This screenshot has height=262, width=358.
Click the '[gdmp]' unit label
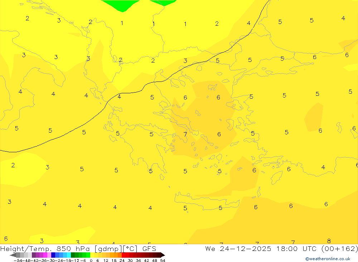[x=107, y=249]
